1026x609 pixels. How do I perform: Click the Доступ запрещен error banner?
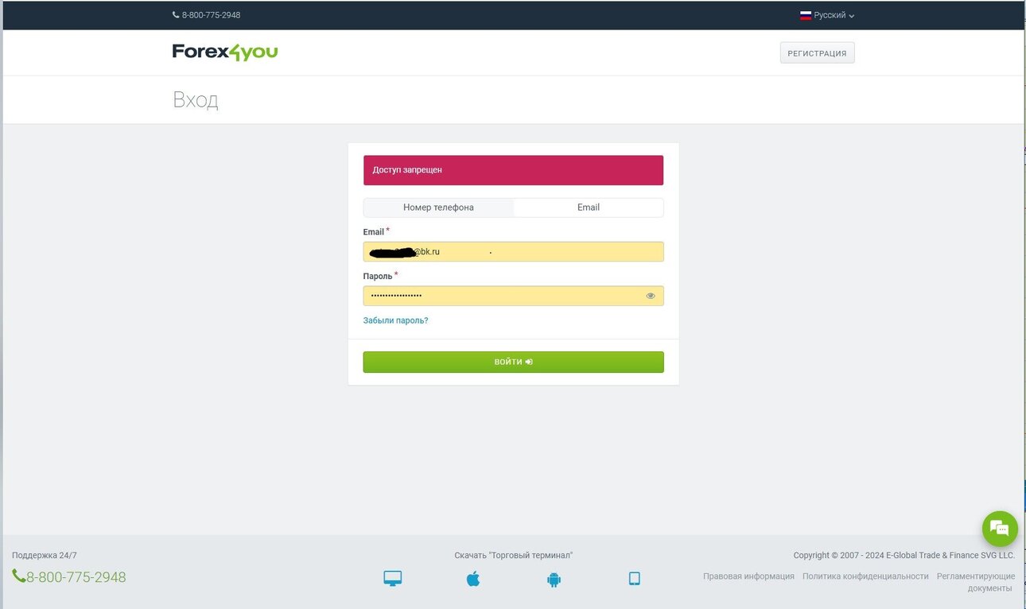(x=513, y=170)
